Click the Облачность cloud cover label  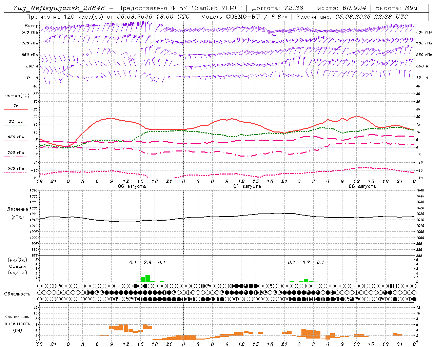coord(17,294)
